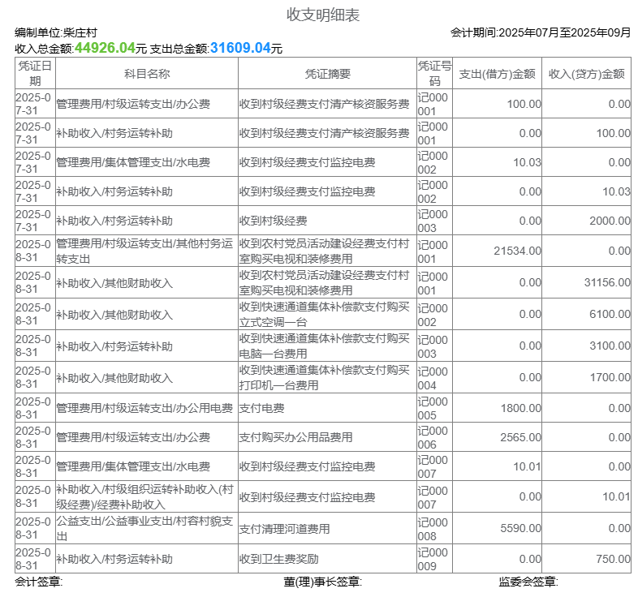This screenshot has height=597, width=638.
Task: Click the subject 管理费用/村级运转支出/其他村务运转支出
Action: (x=144, y=251)
